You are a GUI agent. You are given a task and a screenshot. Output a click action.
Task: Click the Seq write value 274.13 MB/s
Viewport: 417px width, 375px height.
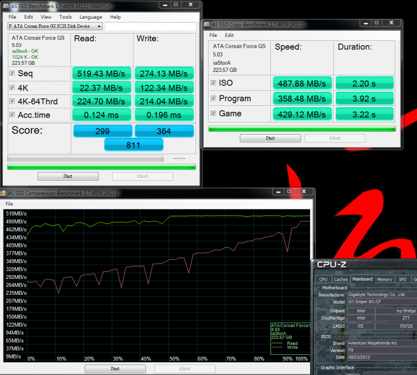click(164, 74)
